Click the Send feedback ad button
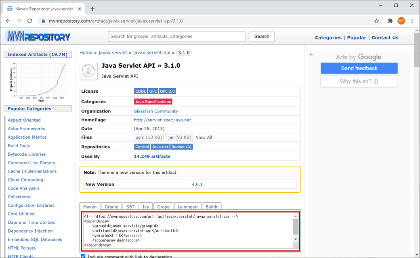Image resolution: width=420 pixels, height=258 pixels. (x=359, y=68)
